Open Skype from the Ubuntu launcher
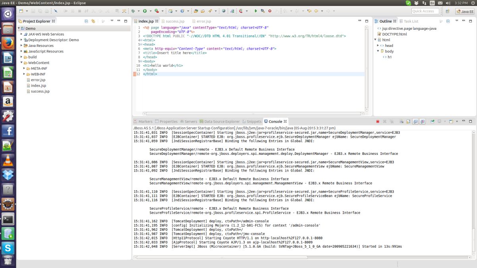477x268 pixels. pos(8,248)
